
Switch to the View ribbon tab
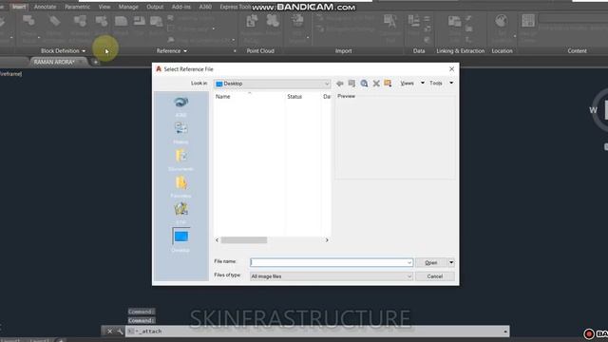coord(104,7)
